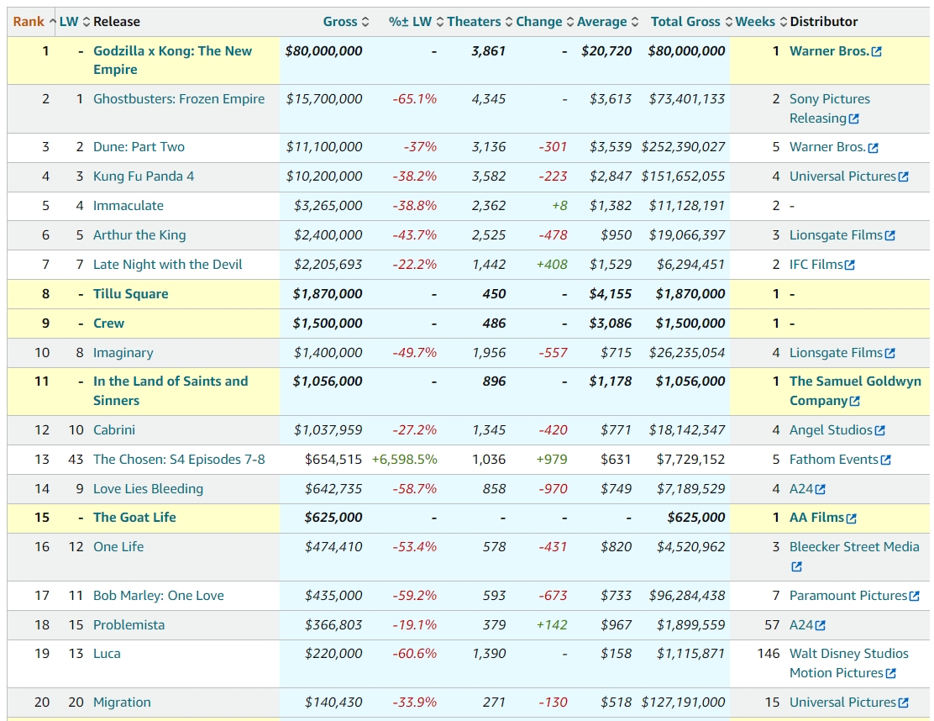Viewport: 934px width, 721px height.
Task: Click the $96,284,438 total gross value
Action: coord(687,595)
